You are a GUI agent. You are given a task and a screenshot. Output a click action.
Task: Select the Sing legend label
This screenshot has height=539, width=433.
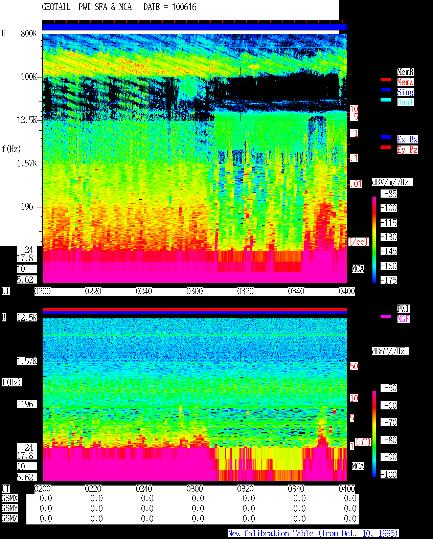[x=405, y=92]
